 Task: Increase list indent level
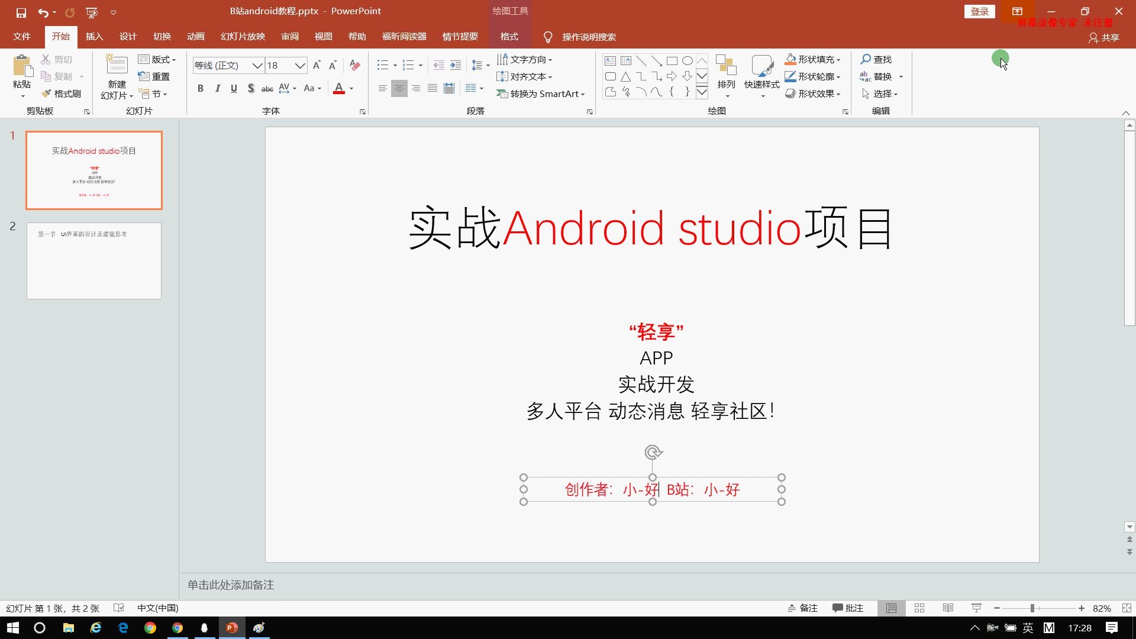455,65
